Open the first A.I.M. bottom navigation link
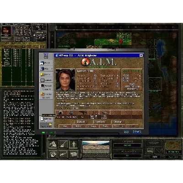The image size is (183, 183). click(x=65, y=126)
